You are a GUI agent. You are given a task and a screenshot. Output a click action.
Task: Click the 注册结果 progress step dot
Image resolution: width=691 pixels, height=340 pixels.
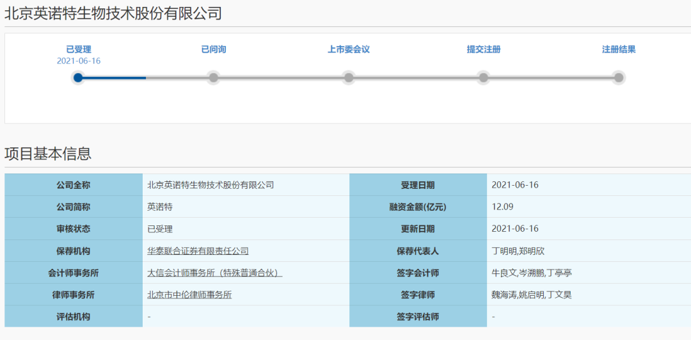click(x=619, y=77)
